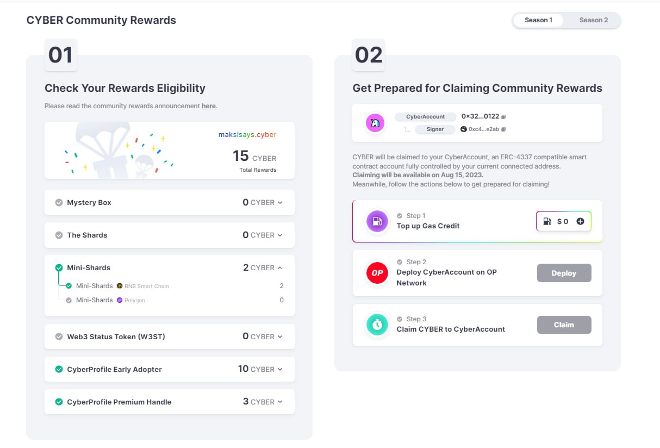This screenshot has width=660, height=448.
Task: Click the Step 2 check icon
Action: click(x=400, y=262)
